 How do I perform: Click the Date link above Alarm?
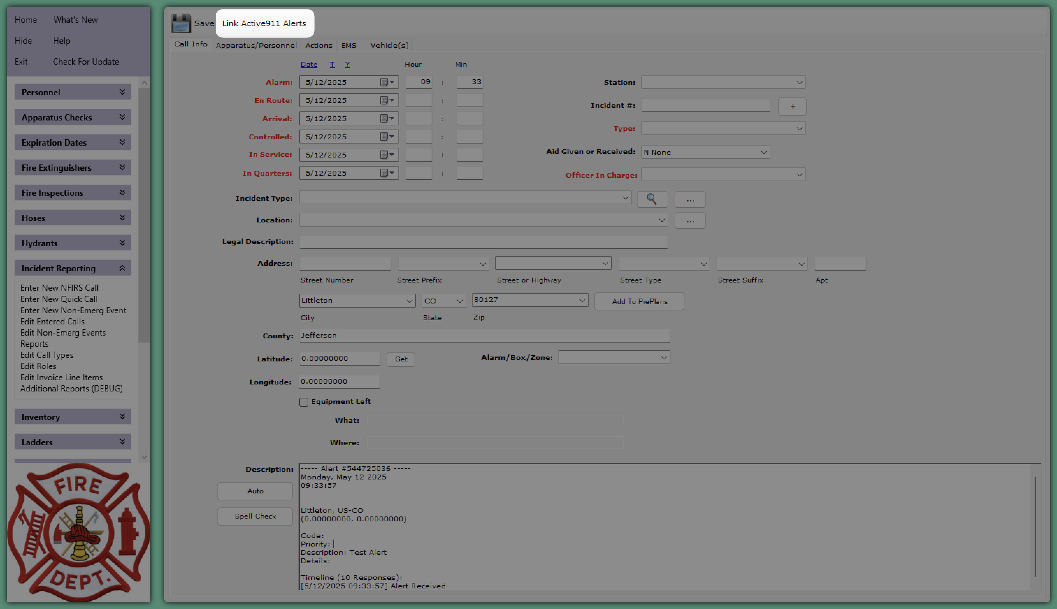[x=309, y=64]
